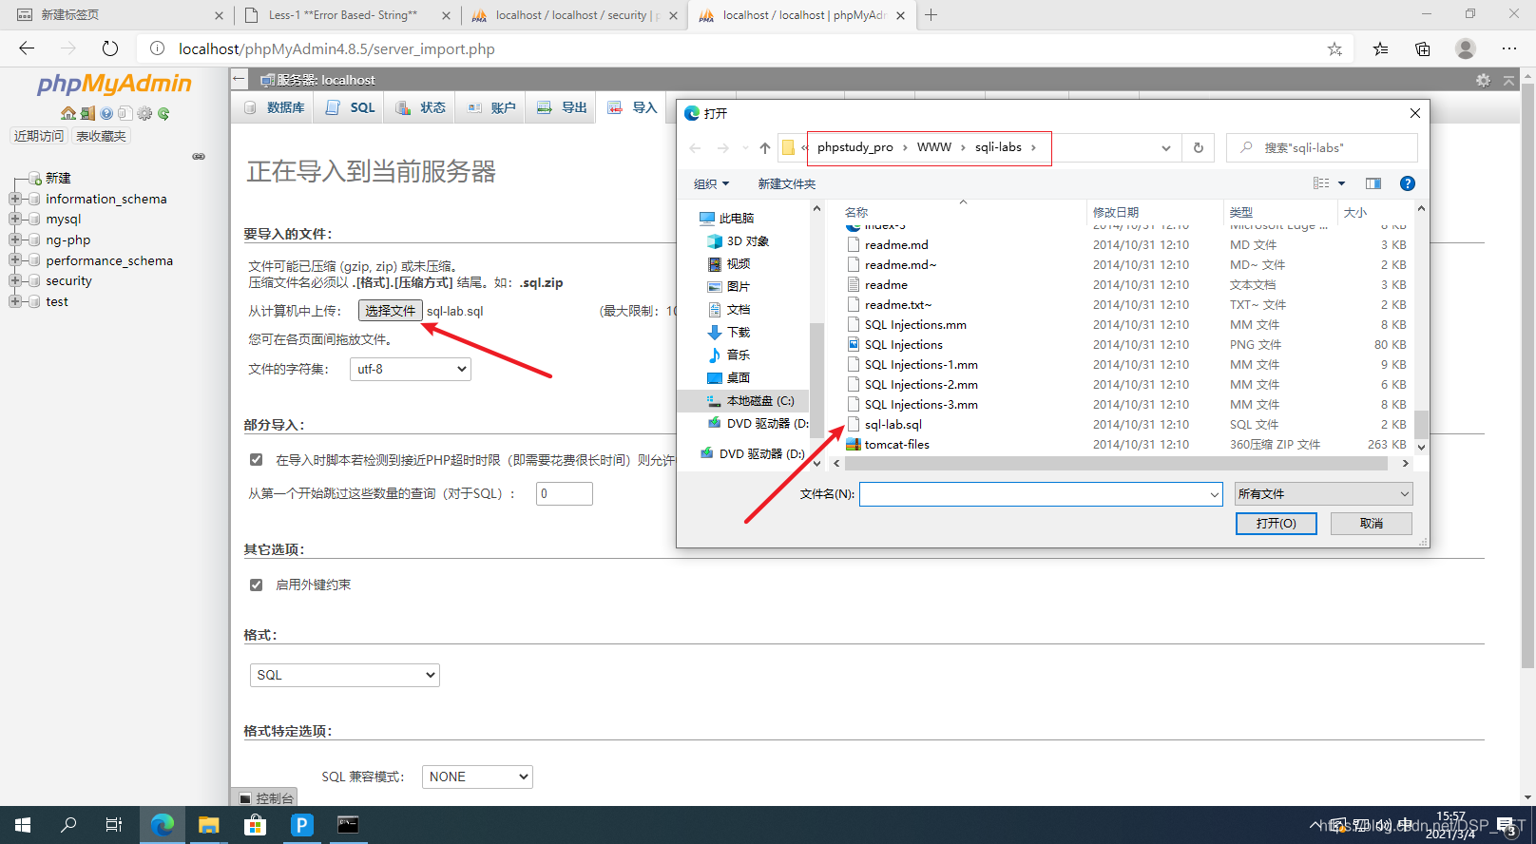Add this page to favorites star
Viewport: 1536px width, 844px height.
click(1334, 48)
